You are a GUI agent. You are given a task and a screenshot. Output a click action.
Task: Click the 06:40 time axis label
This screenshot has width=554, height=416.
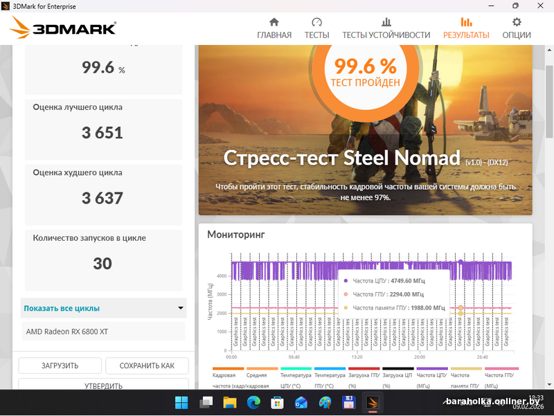click(x=294, y=357)
